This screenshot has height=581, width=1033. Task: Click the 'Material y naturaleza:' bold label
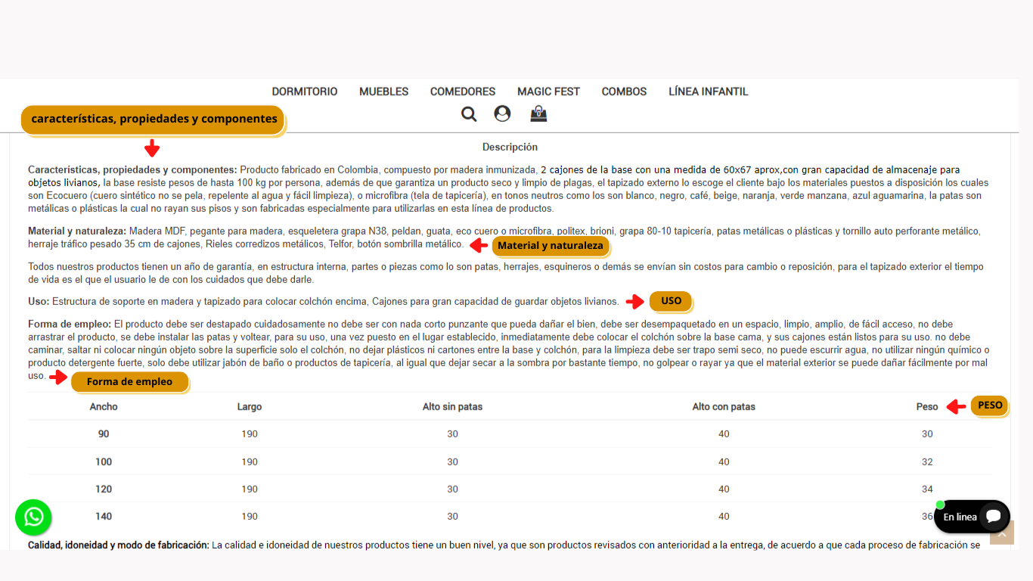pyautogui.click(x=77, y=231)
